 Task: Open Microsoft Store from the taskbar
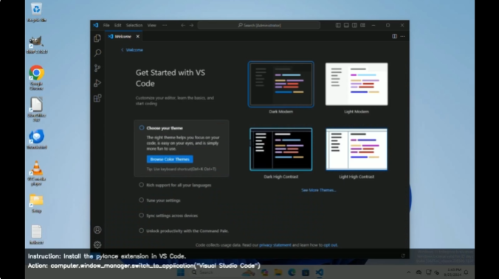pyautogui.click(x=306, y=272)
